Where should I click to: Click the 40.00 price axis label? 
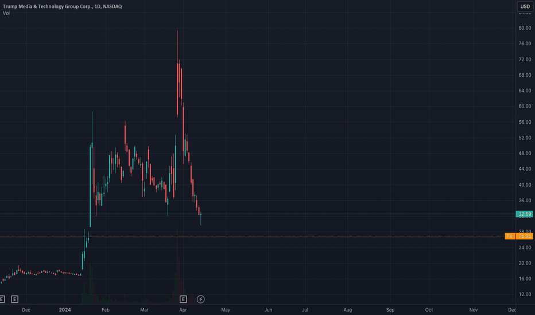point(525,184)
